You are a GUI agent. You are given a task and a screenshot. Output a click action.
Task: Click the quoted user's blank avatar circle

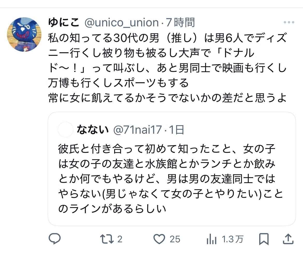click(66, 130)
